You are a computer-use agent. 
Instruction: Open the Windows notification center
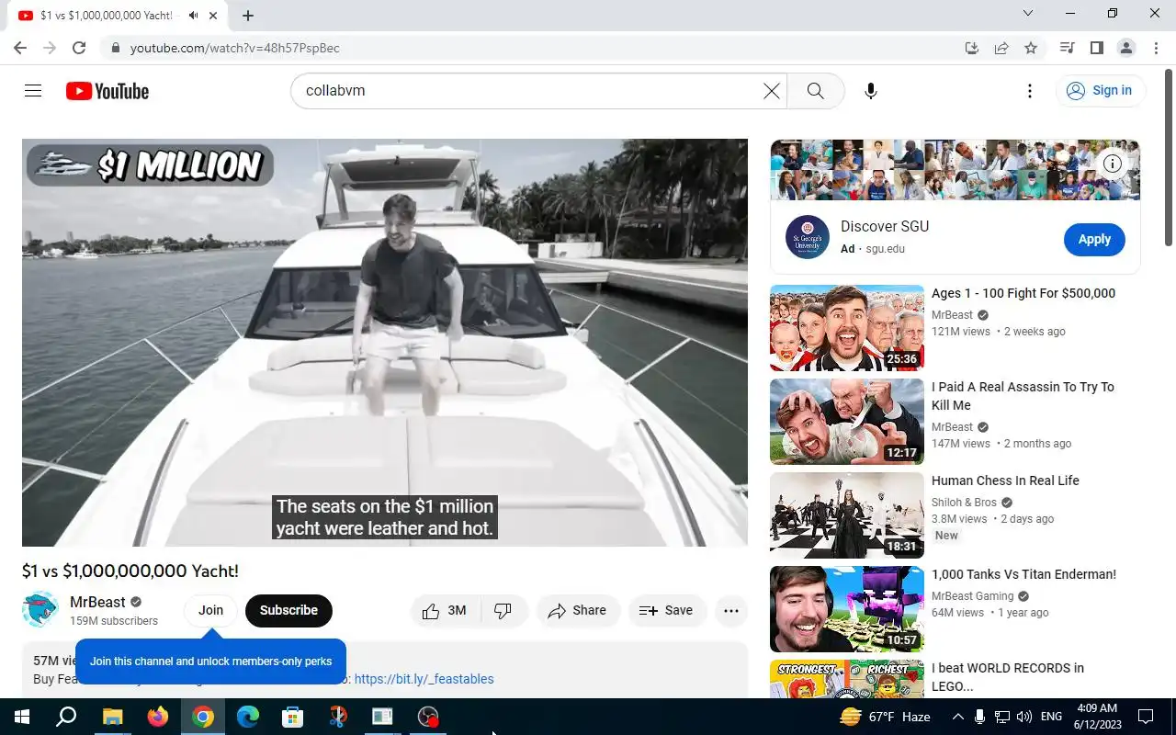point(1146,717)
